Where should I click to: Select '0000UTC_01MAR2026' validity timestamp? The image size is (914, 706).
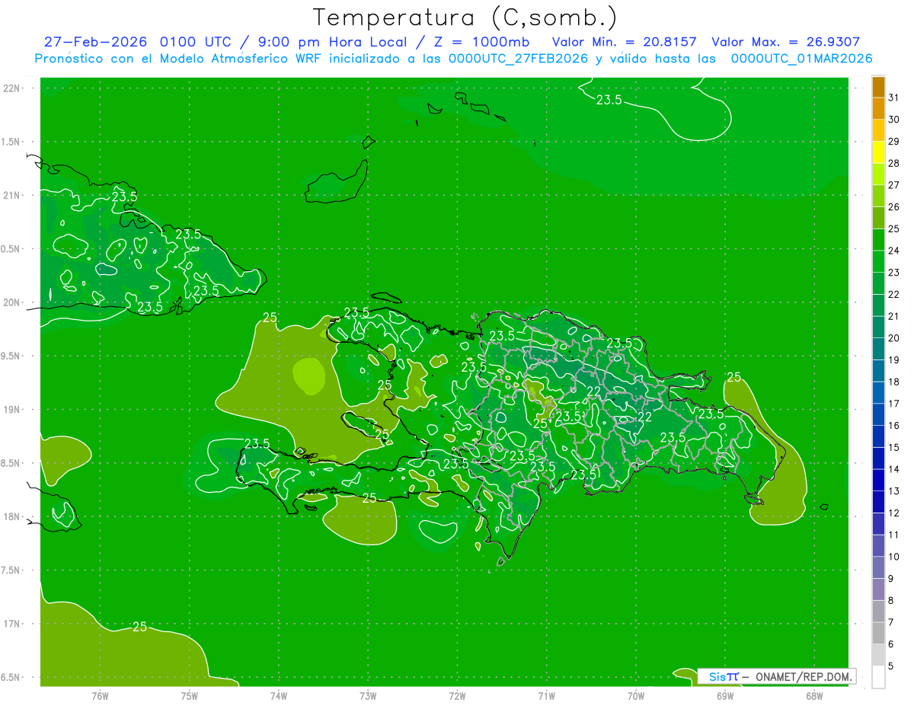[801, 59]
